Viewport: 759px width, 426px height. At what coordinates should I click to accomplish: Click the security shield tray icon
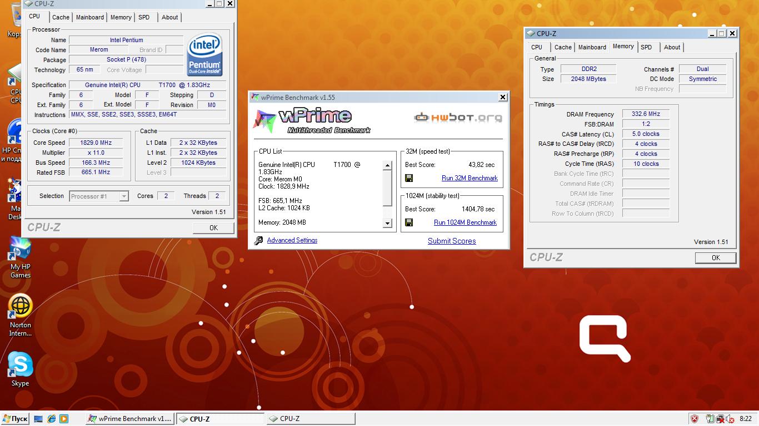(x=695, y=419)
